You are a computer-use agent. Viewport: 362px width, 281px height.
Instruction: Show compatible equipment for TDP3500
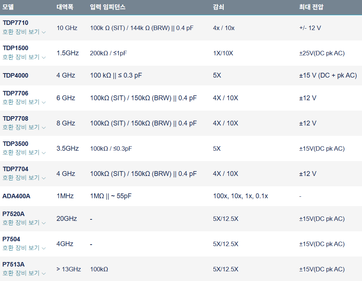24,153
